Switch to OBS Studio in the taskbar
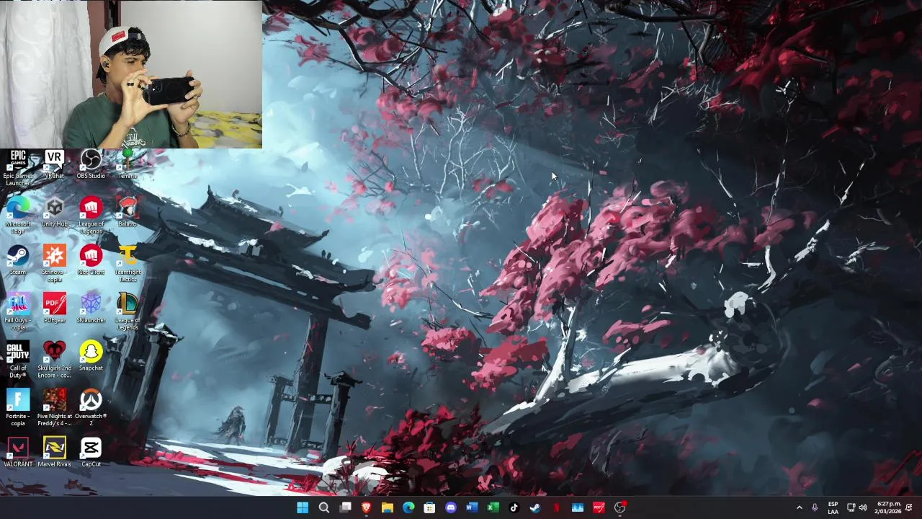Viewport: 922px width, 519px height. 619,507
